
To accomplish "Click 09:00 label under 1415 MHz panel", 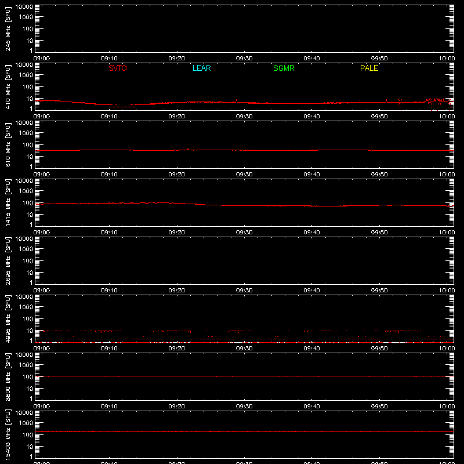I will [x=42, y=233].
